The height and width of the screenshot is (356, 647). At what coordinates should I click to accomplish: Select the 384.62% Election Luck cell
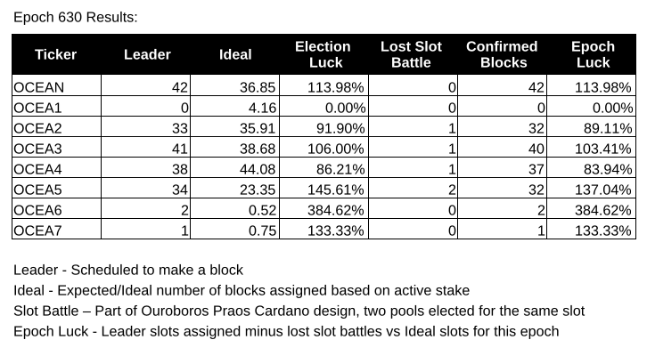(323, 209)
